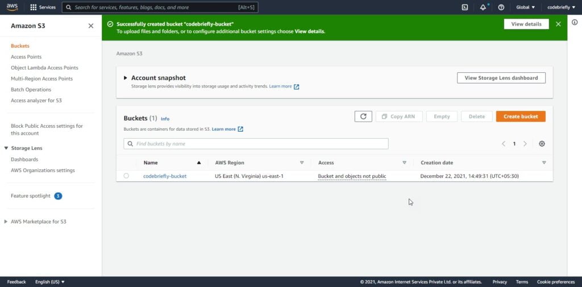Screen dimensions: 582x287
Task: Click the Buckets Info link
Action: coord(165,119)
